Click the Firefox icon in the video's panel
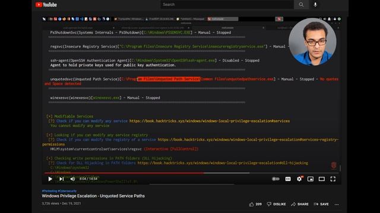Viewport: 380px width, 213px height. (x=64, y=19)
